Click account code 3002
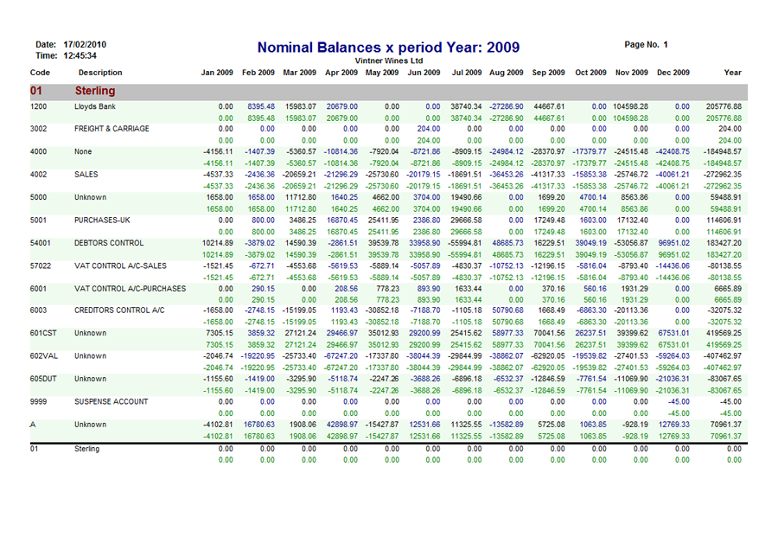The image size is (778, 550). tap(38, 129)
